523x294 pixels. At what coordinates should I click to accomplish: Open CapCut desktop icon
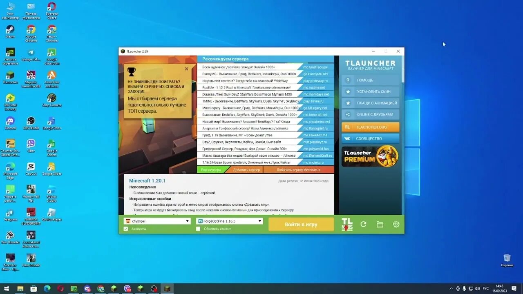(31, 169)
